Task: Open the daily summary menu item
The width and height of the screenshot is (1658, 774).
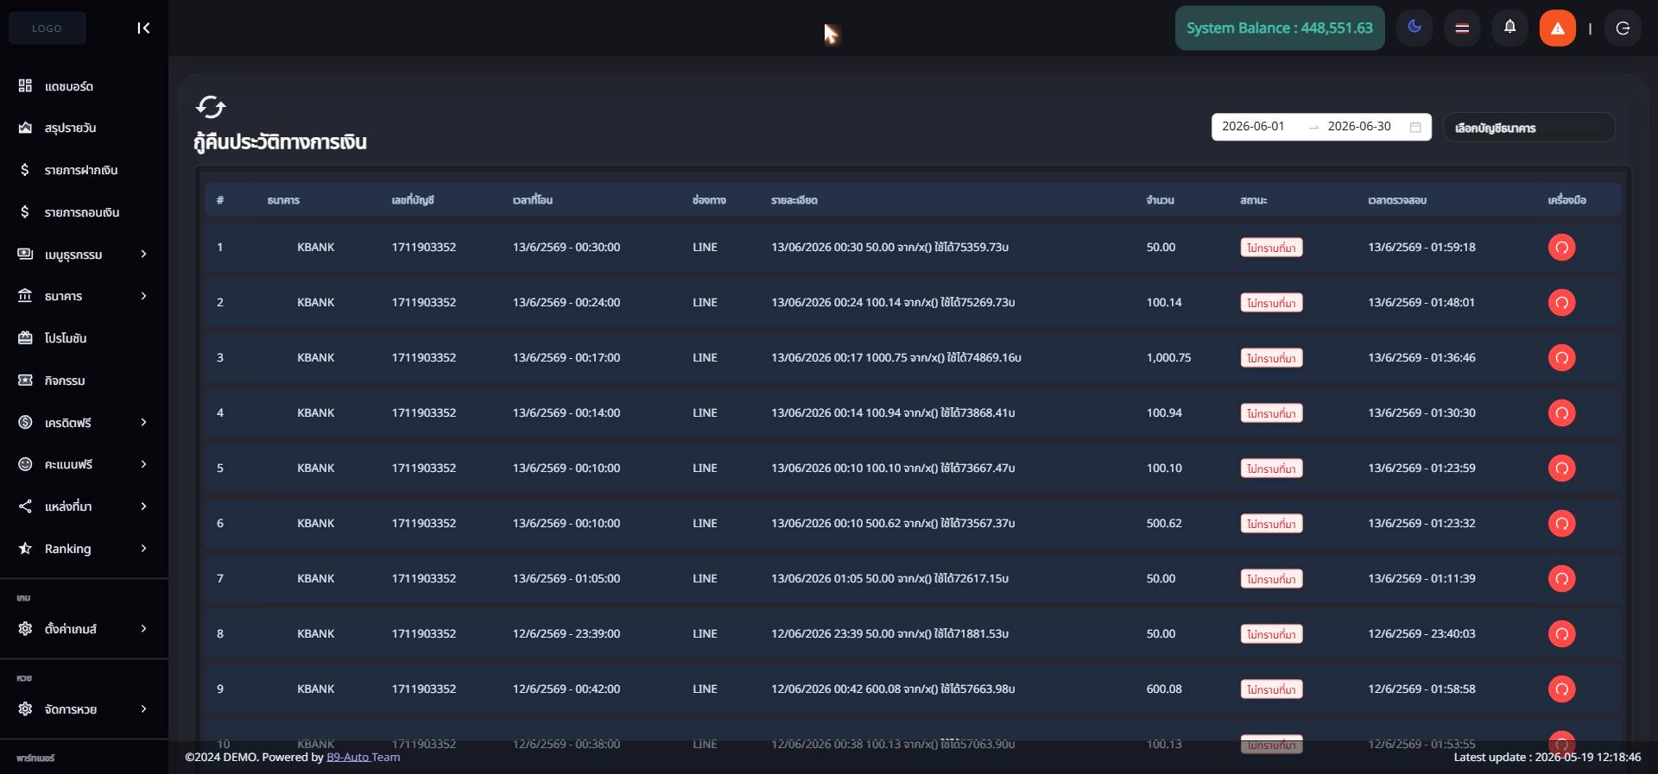Action: click(84, 128)
